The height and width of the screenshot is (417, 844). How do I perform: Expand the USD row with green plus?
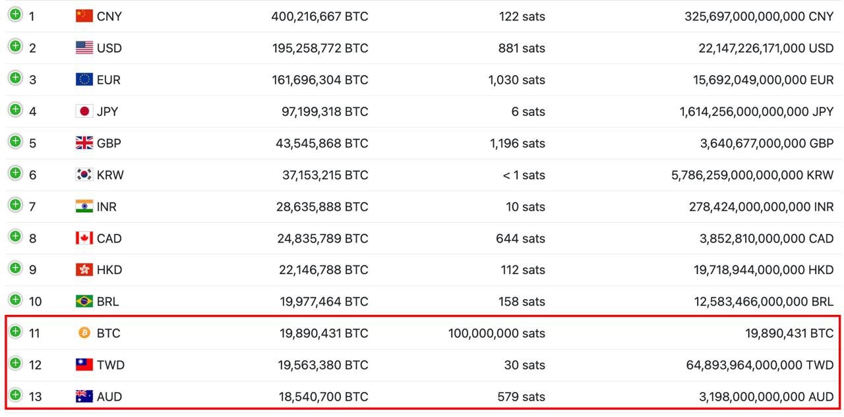15,46
